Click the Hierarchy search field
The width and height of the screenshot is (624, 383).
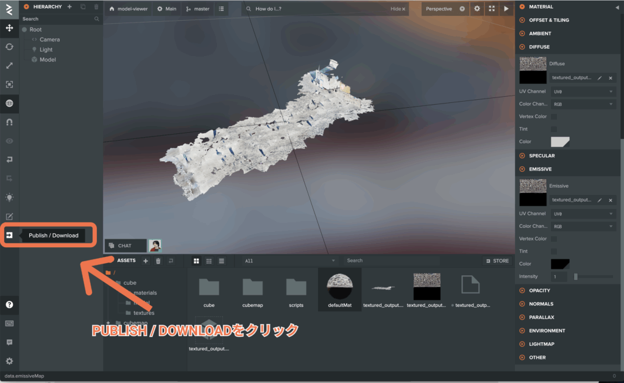(x=60, y=19)
